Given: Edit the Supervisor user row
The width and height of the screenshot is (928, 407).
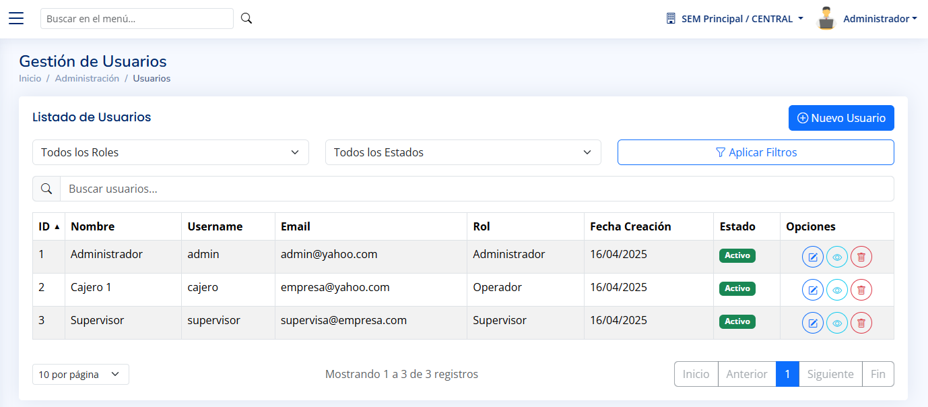Looking at the screenshot, I should click(813, 323).
